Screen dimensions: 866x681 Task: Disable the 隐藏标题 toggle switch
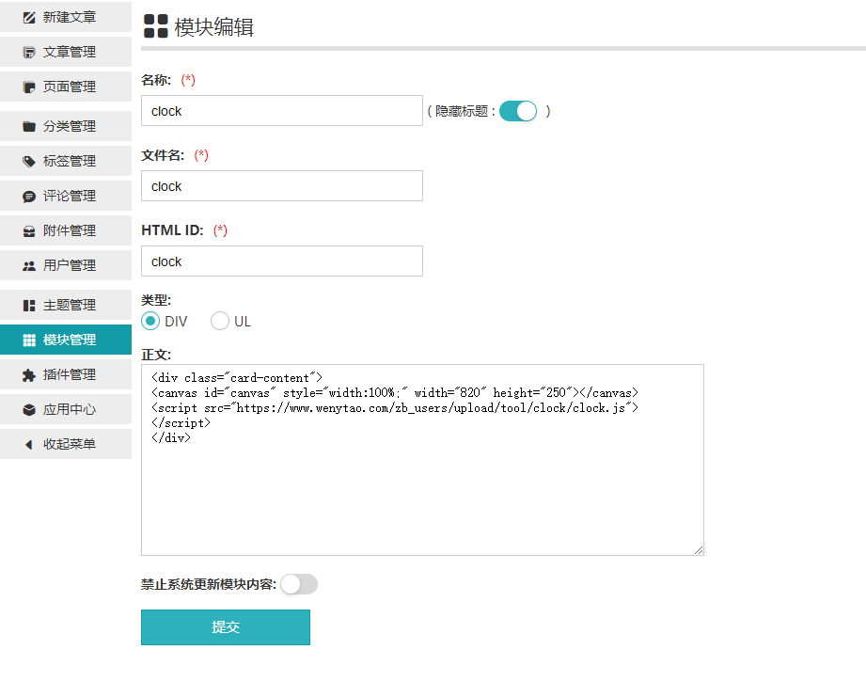(x=517, y=110)
